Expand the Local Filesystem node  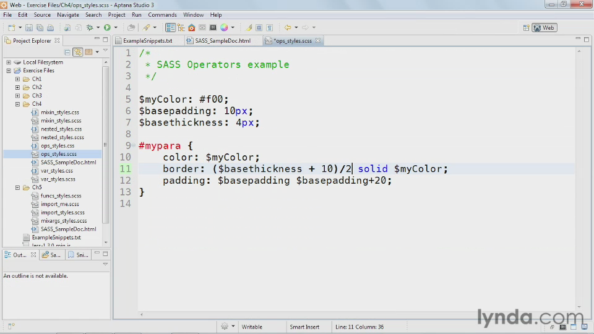[x=9, y=62]
